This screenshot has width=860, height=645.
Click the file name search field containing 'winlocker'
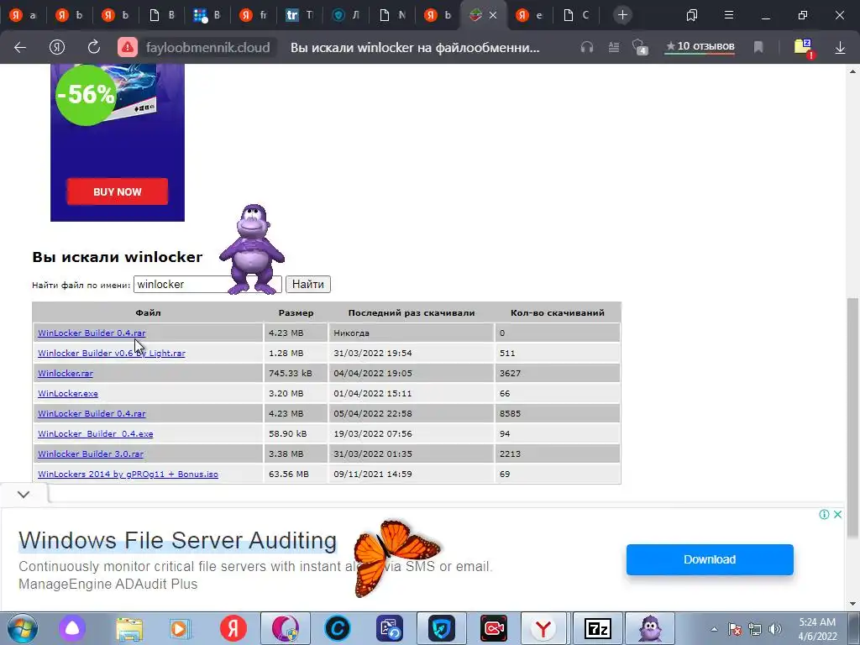pyautogui.click(x=207, y=284)
